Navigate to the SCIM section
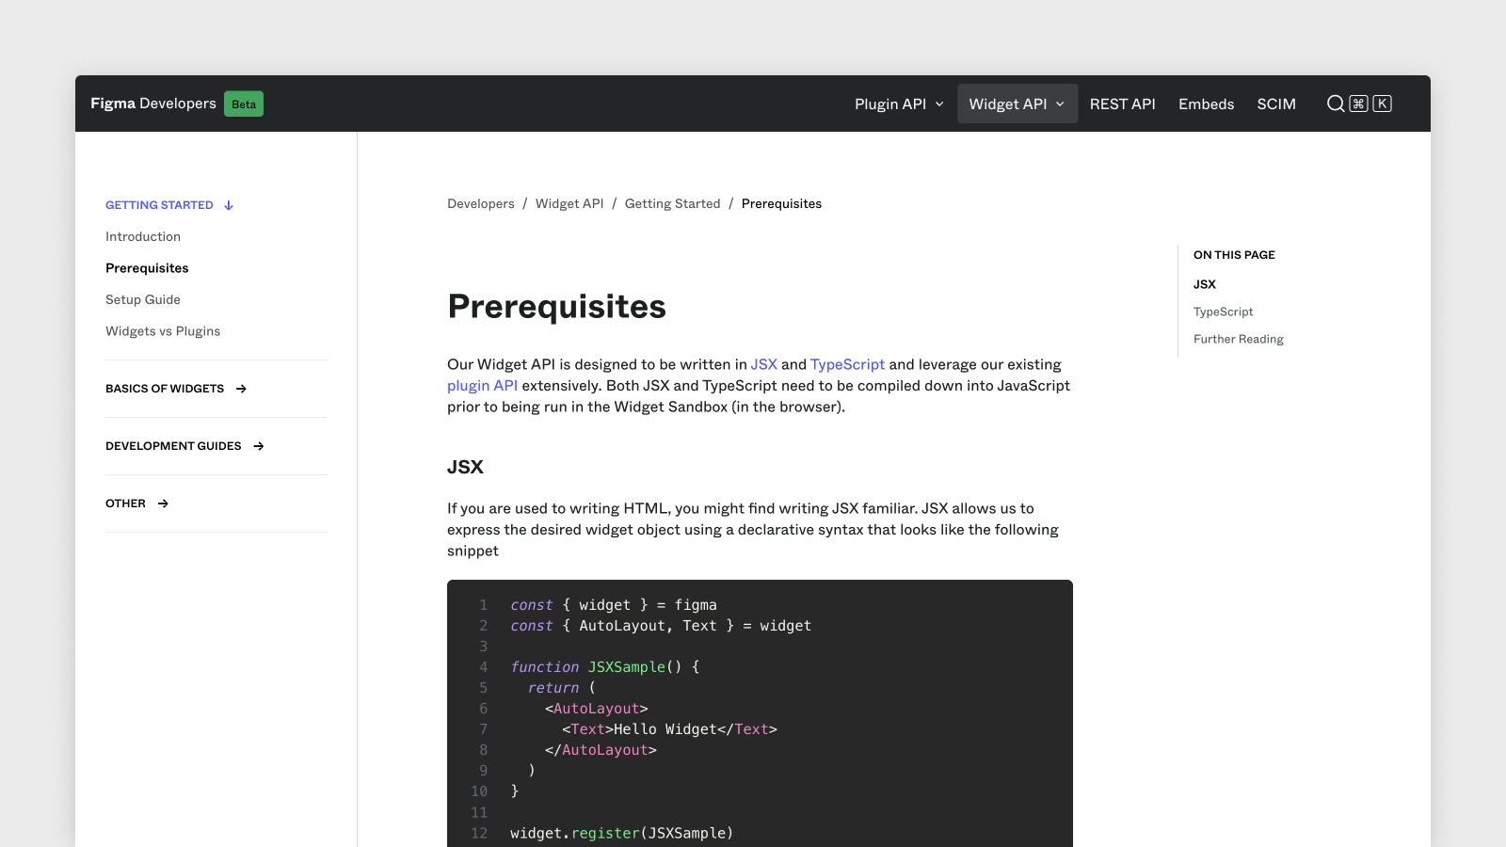The width and height of the screenshot is (1506, 847). point(1276,104)
